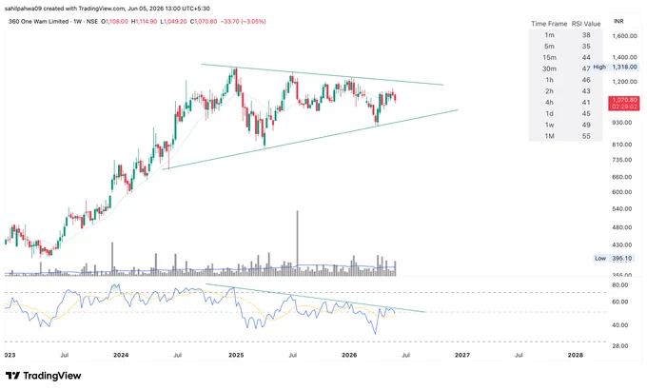This screenshot has width=647, height=390.
Task: Click the 2024 label on time axis
Action: [121, 355]
